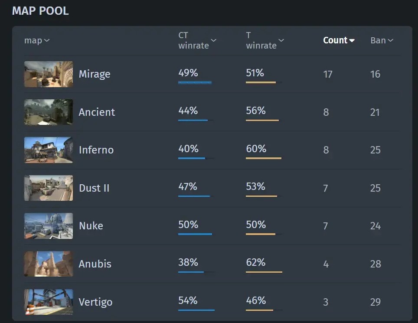This screenshot has height=323, width=418.
Task: Click the Ancient map thumbnail
Action: 49,112
